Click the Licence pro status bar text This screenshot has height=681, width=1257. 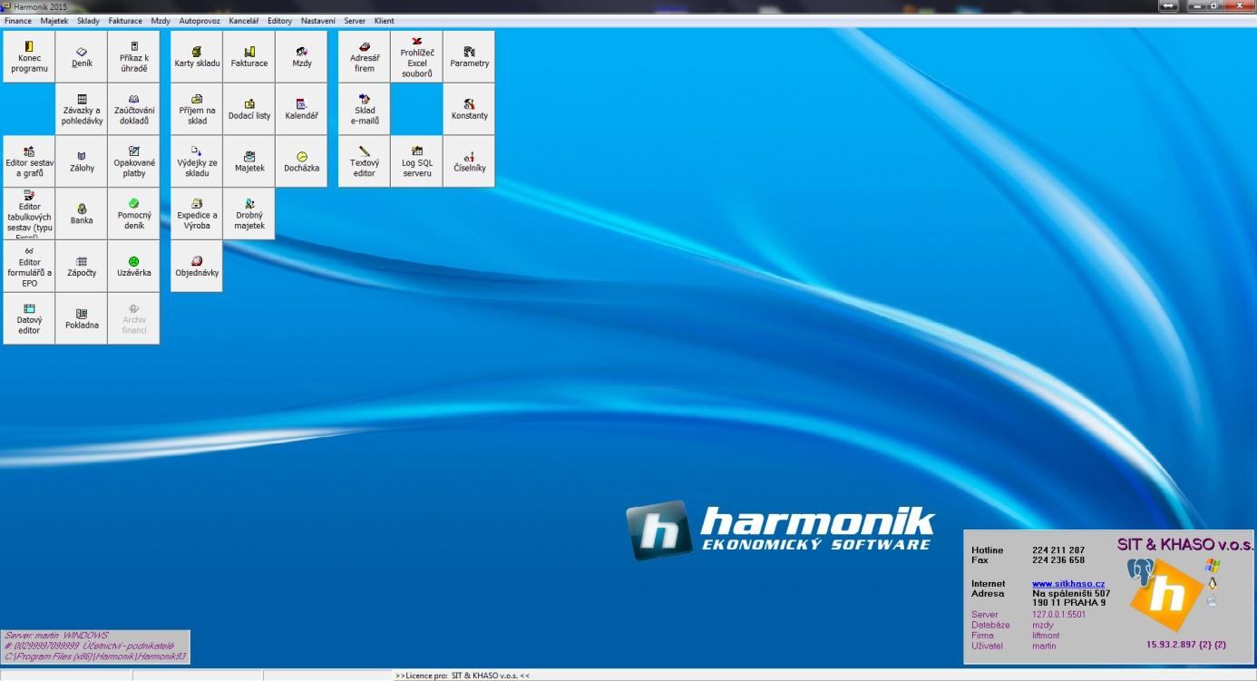pos(463,676)
